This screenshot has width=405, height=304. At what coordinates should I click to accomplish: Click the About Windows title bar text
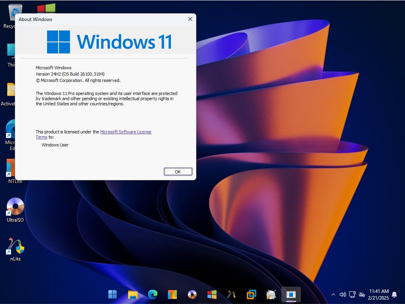(x=35, y=19)
